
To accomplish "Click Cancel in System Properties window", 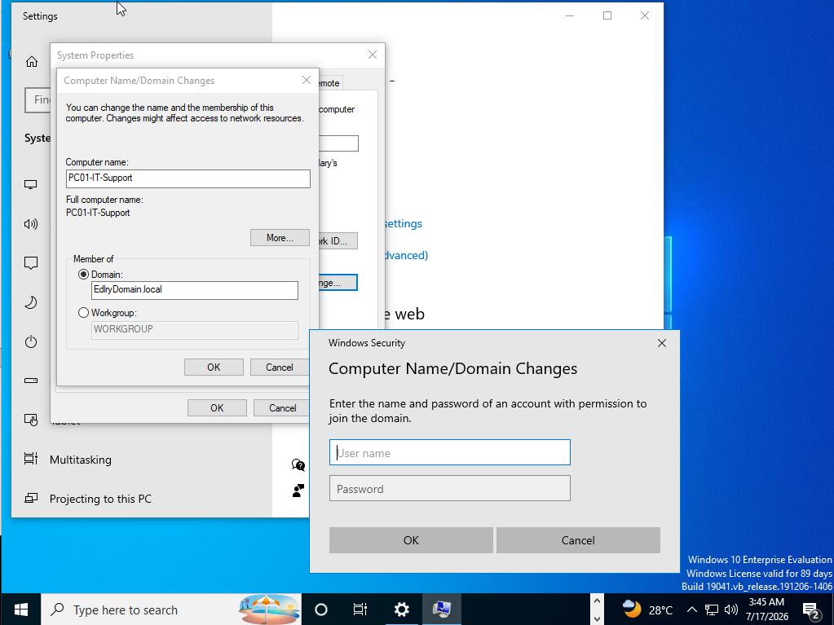I will pos(282,407).
